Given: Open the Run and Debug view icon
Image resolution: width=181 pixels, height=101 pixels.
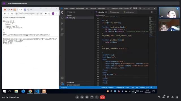Looking at the screenshot, I should pos(62,29).
